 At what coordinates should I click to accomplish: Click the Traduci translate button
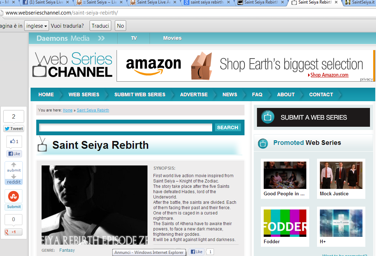point(100,26)
